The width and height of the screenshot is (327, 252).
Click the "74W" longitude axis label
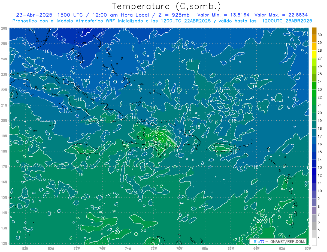pyautogui.click(x=128, y=248)
